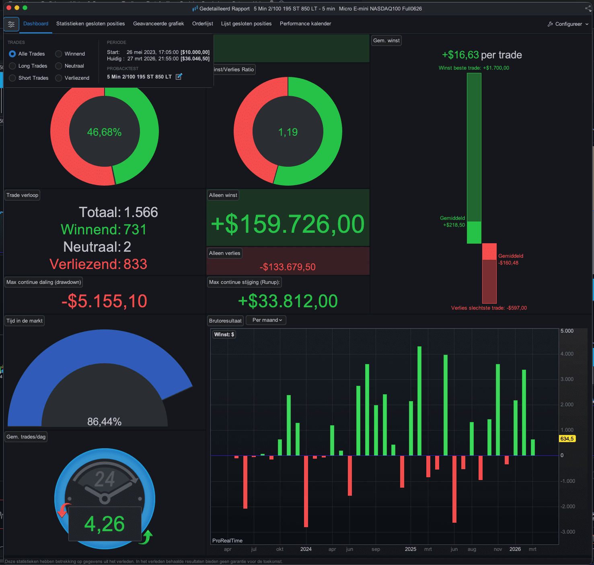Click the Winst beste trade: +$1.700,00 text
594x565 pixels.
coord(474,68)
